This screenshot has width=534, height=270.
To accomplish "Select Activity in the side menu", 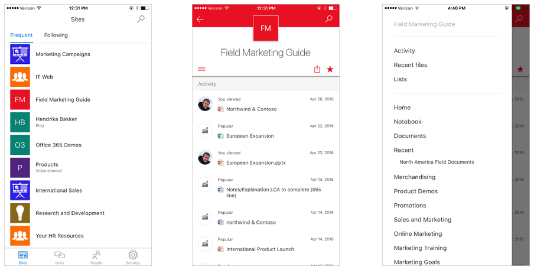I will point(404,51).
